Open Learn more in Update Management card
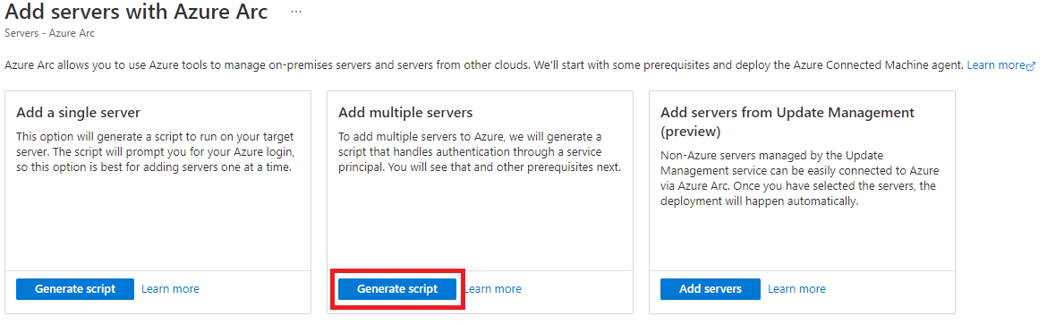 click(x=796, y=289)
